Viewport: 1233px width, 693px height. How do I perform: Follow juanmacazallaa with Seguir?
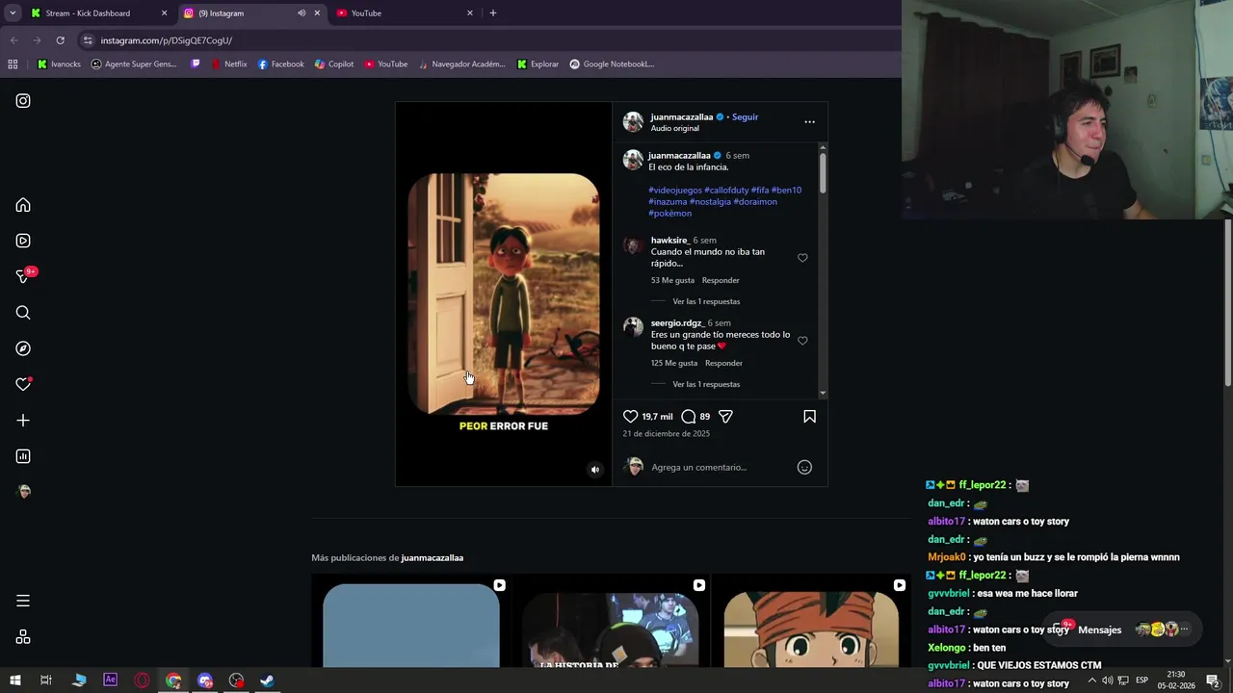click(x=745, y=116)
